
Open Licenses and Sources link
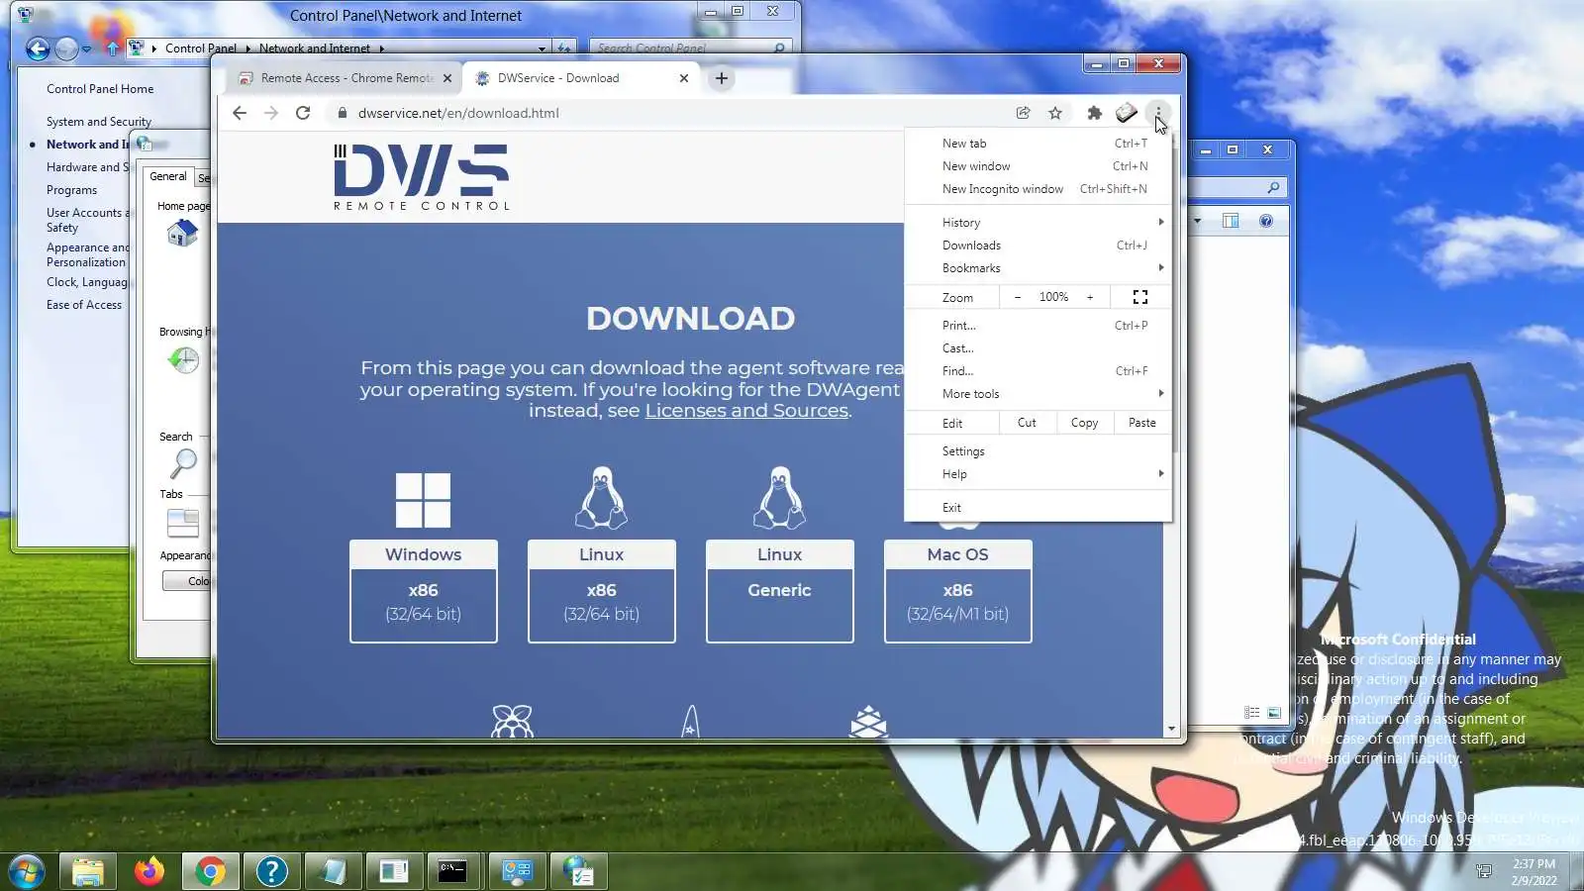click(746, 411)
